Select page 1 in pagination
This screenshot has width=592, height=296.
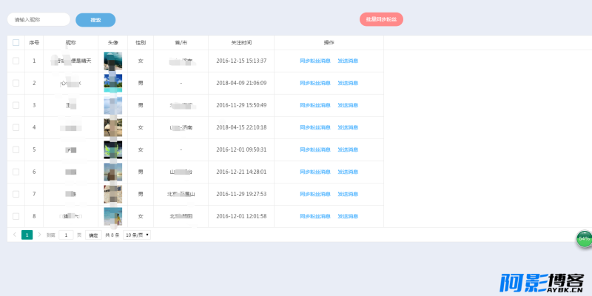(27, 235)
